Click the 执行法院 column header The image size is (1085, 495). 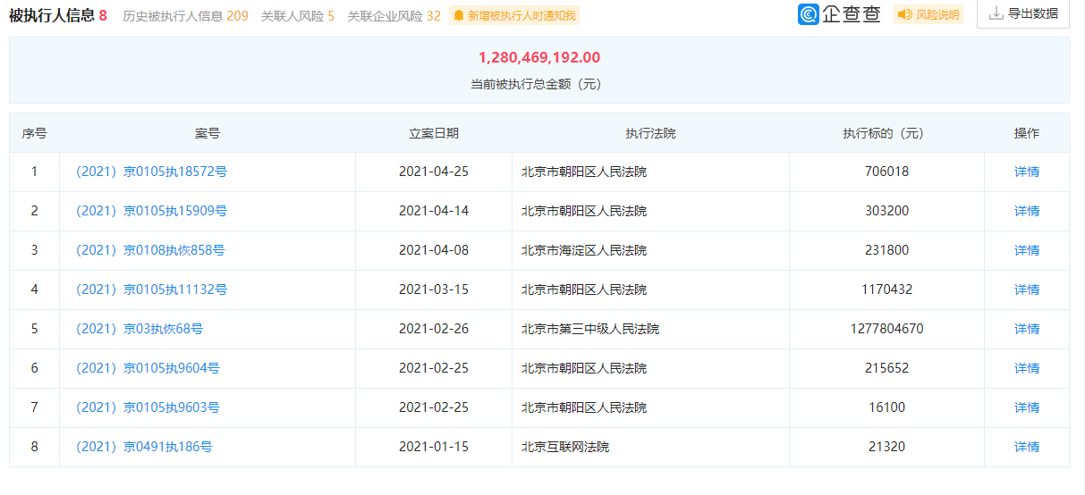[x=650, y=133]
